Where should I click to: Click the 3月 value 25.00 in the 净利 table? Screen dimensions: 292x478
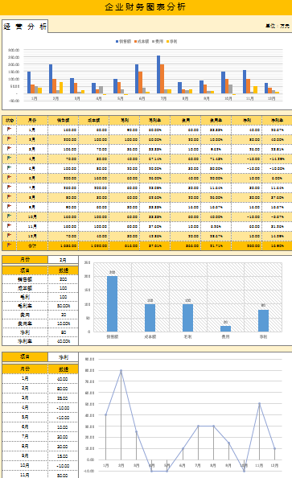click(x=63, y=398)
